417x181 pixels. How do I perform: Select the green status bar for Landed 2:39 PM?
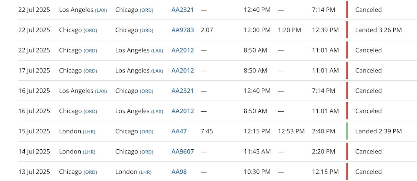click(347, 131)
